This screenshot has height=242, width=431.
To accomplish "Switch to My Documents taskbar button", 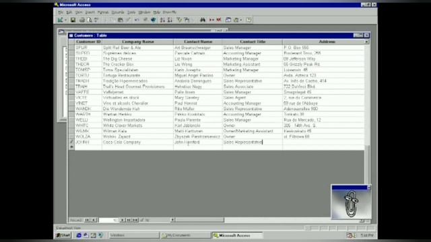I will [x=186, y=235].
